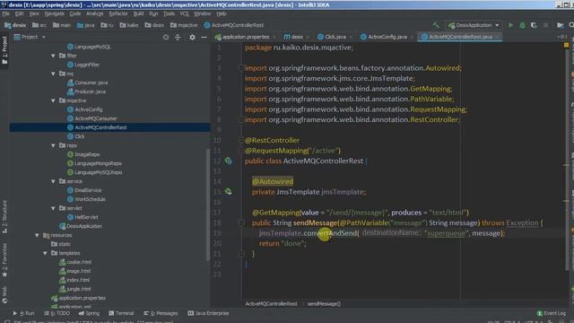
Task: Toggle the Favorites side tool button
Action: 4,259
